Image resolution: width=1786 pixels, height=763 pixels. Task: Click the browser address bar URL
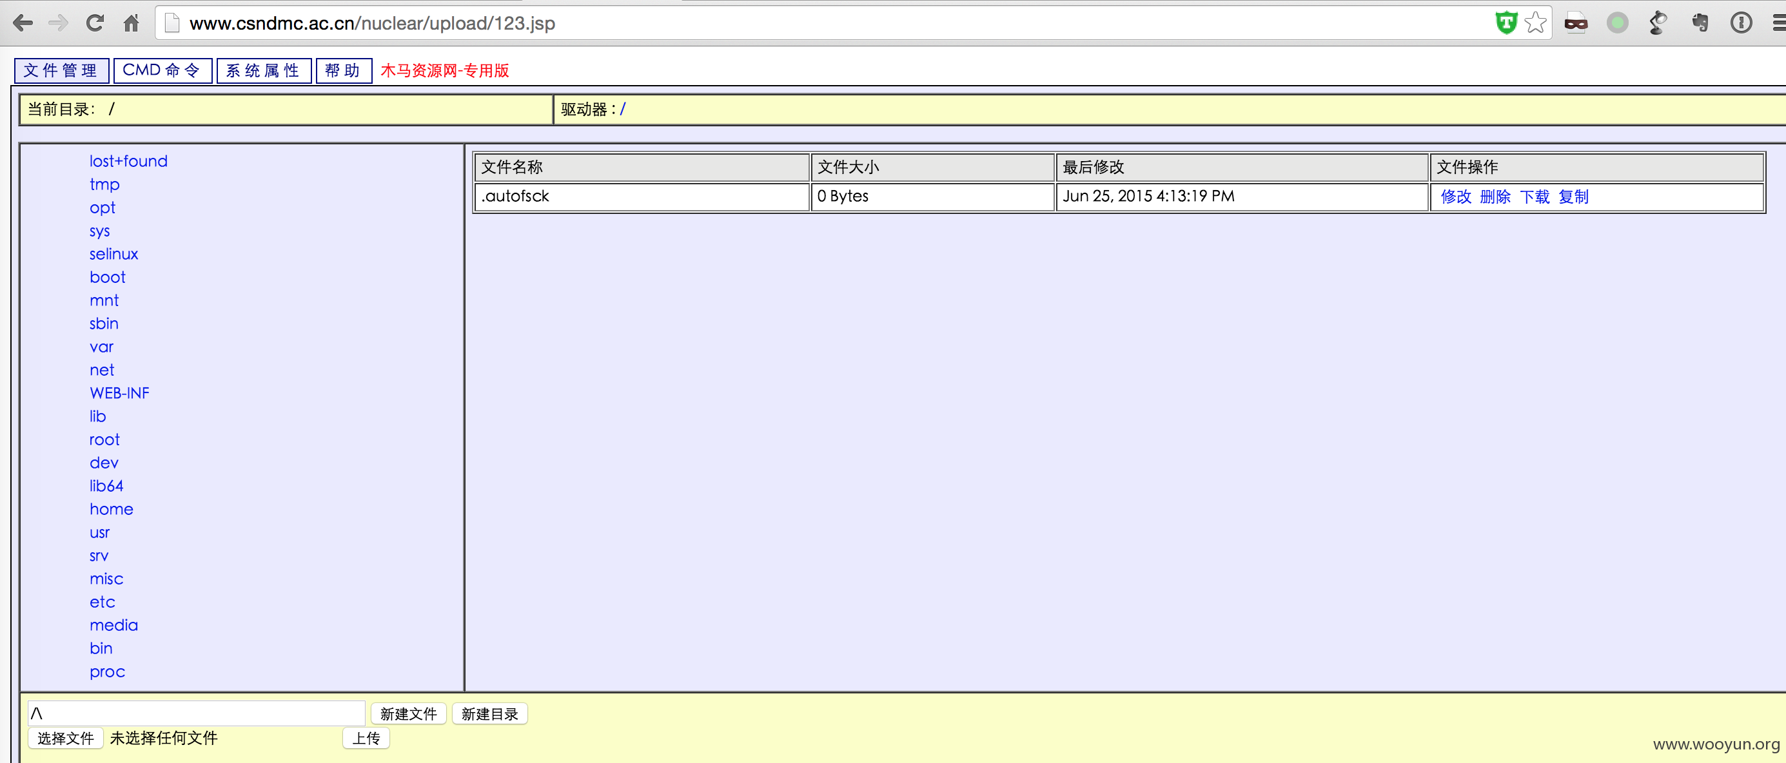372,24
